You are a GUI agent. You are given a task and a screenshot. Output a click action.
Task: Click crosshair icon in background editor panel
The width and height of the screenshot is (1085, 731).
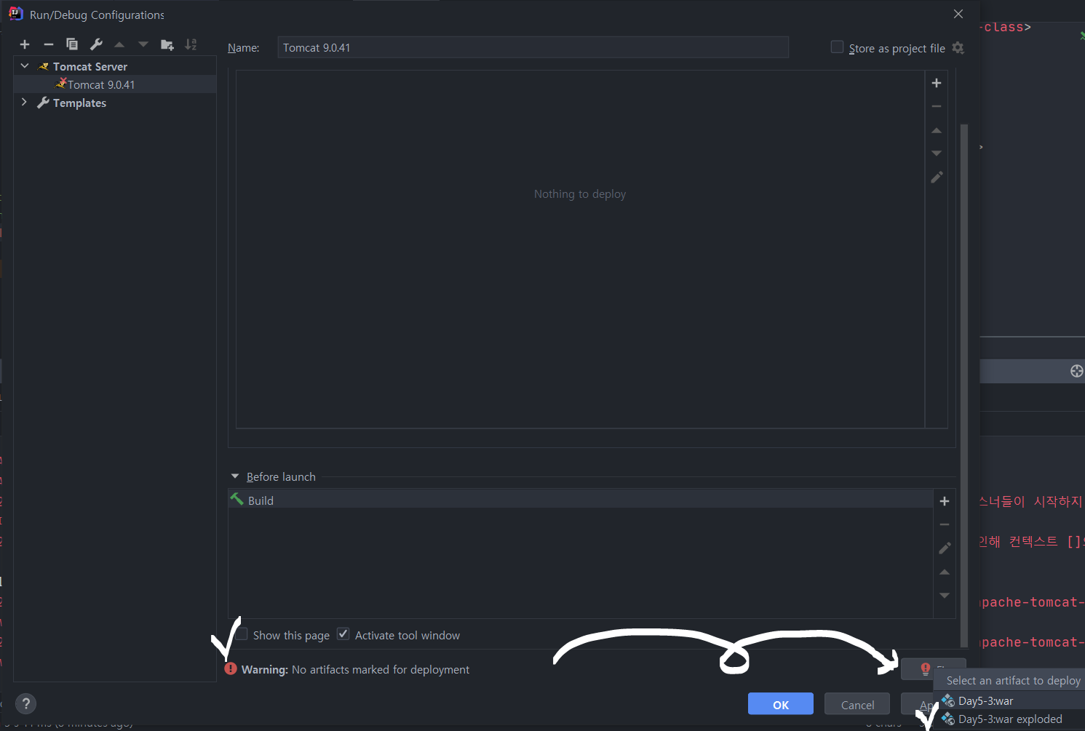1077,371
